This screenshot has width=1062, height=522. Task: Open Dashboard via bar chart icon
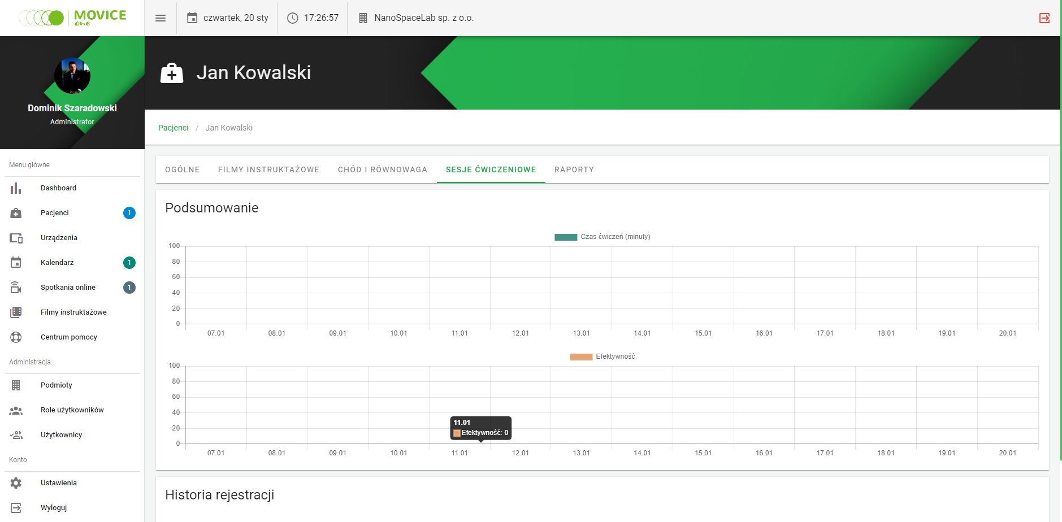pos(16,188)
